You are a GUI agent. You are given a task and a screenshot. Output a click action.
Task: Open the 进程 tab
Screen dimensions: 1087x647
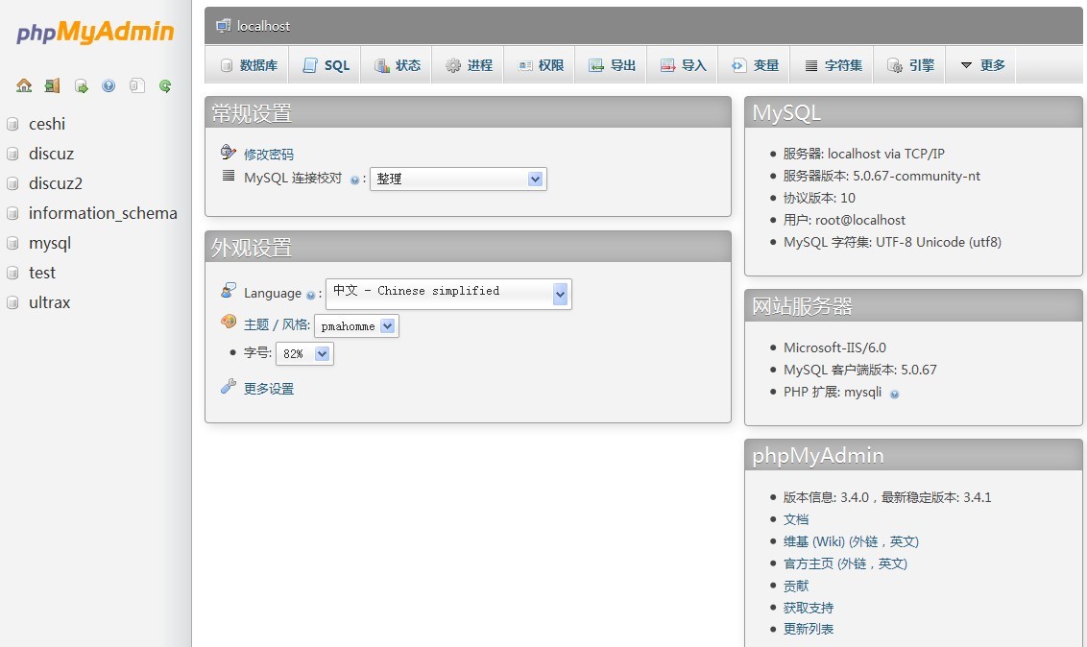pyautogui.click(x=469, y=65)
